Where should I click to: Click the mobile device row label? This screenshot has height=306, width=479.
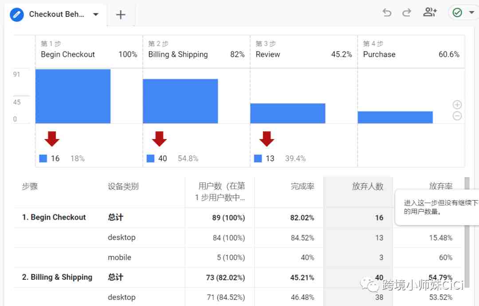(119, 257)
